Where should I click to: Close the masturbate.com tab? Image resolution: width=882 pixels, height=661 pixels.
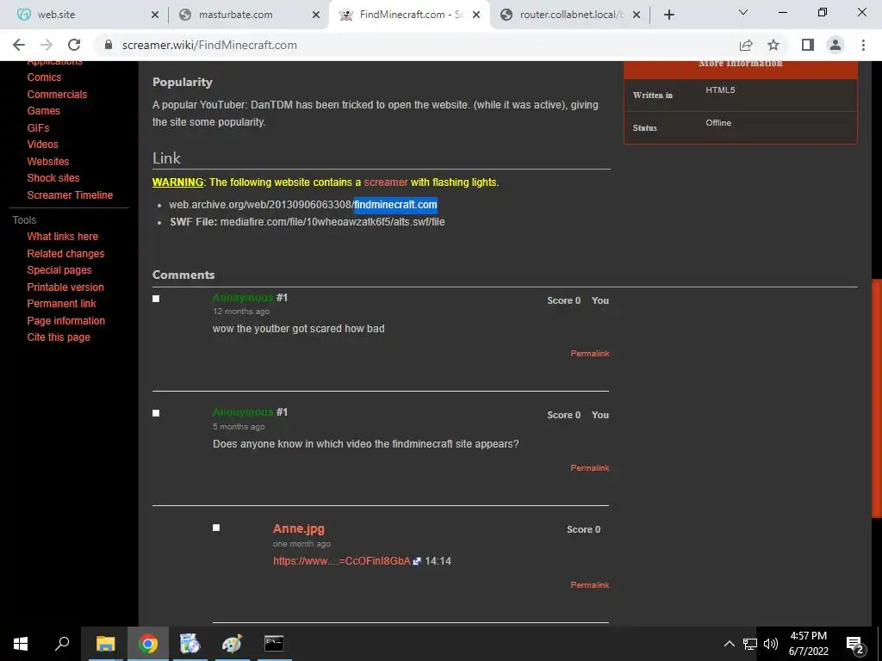point(315,15)
